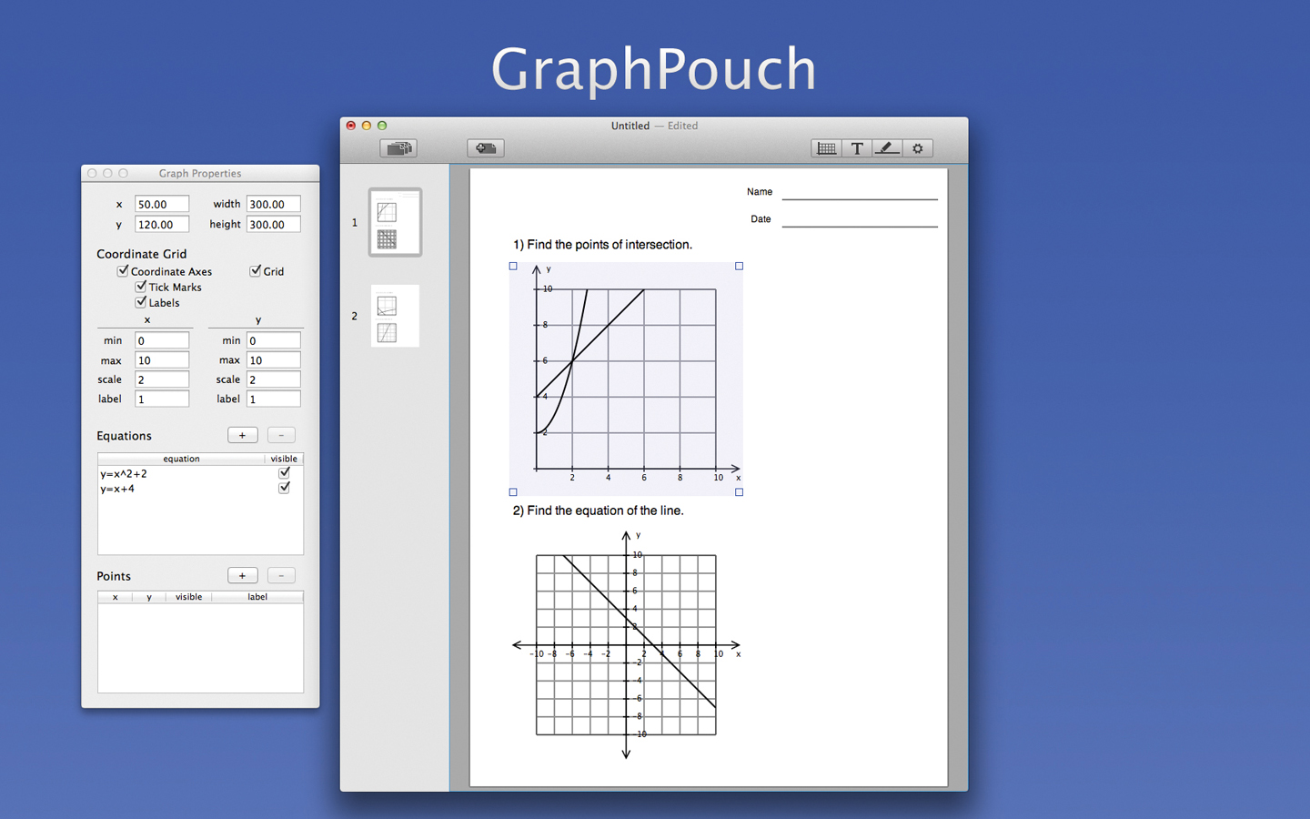Select the insert graph grid tool

(x=826, y=148)
